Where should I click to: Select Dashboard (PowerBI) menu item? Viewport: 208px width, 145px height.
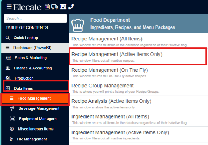(35, 48)
